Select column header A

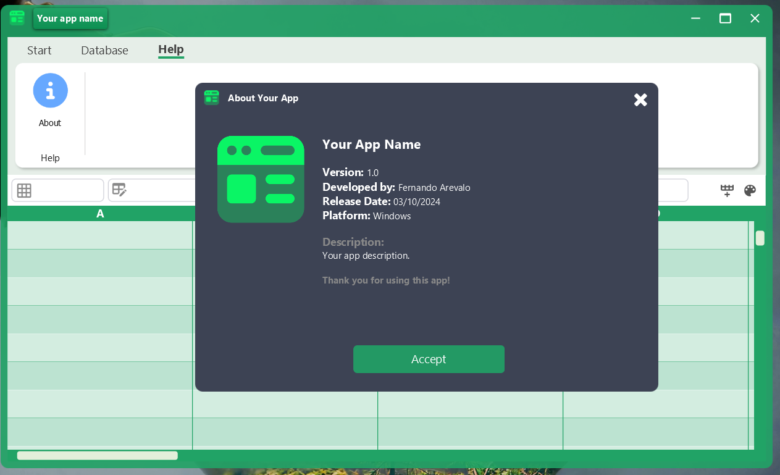tap(100, 214)
